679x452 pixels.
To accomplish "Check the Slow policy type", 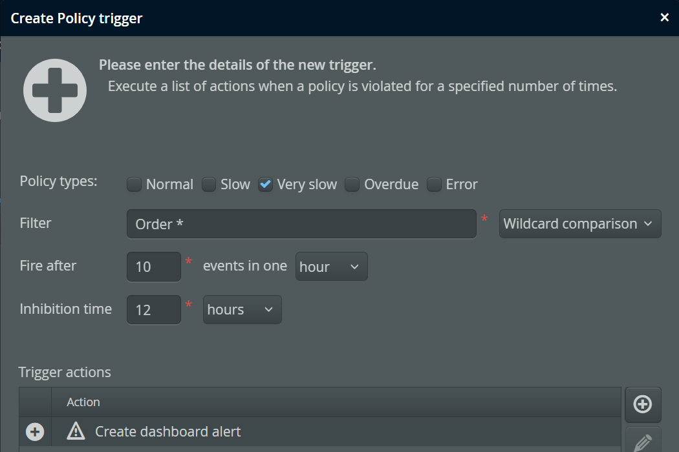I will click(x=209, y=185).
